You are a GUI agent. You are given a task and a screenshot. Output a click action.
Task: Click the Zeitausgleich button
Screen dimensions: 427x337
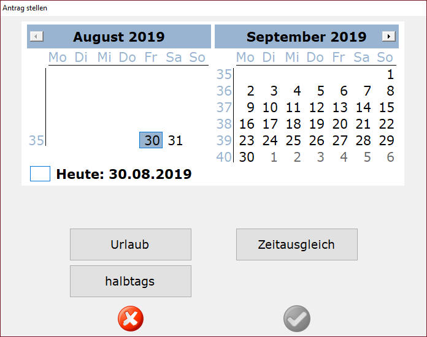[296, 244]
